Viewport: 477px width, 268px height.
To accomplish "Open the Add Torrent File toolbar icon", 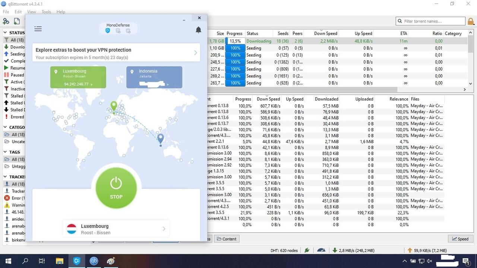I will [16, 21].
